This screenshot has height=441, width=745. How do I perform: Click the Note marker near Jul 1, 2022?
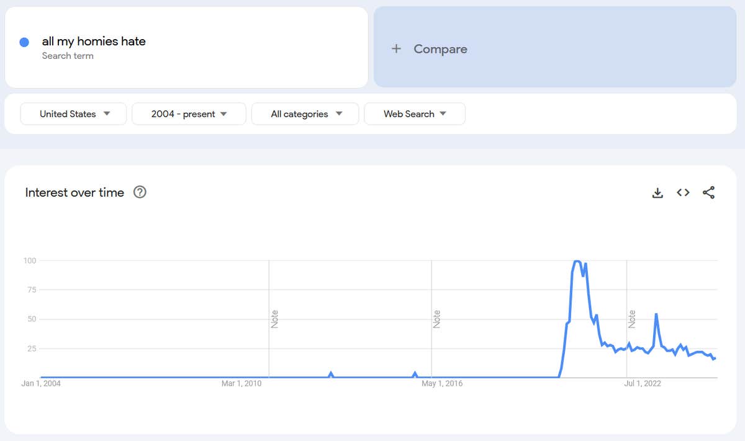pyautogui.click(x=632, y=319)
